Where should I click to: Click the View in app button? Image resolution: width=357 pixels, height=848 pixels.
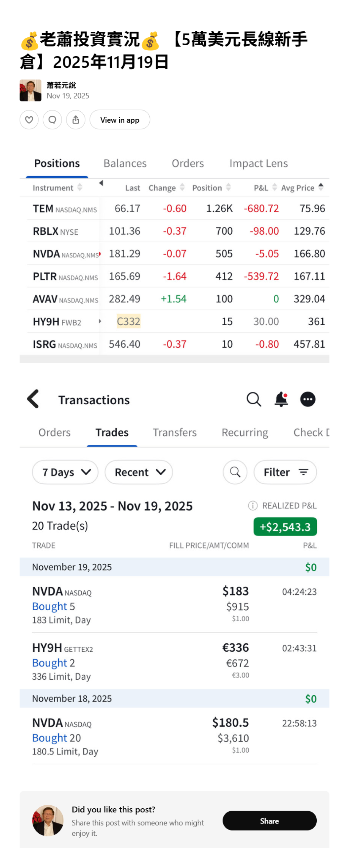120,119
